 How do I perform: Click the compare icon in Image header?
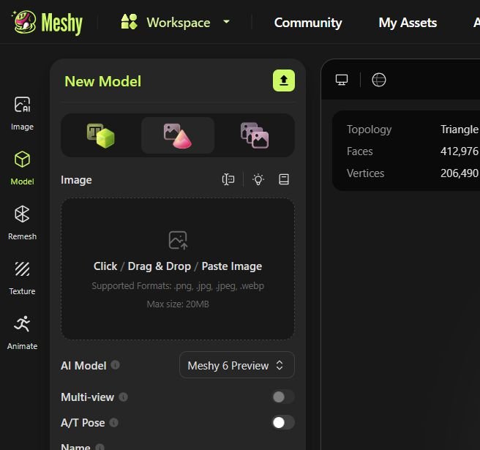[228, 180]
